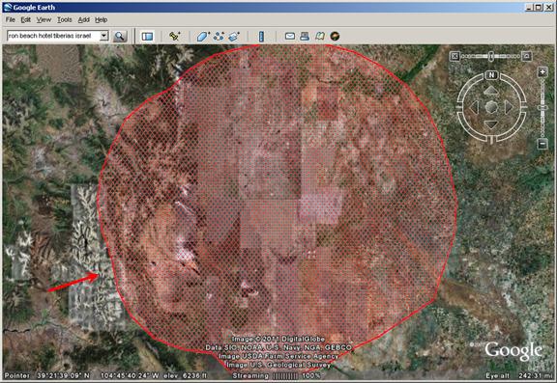Click the Add Image Overlay icon

point(234,36)
